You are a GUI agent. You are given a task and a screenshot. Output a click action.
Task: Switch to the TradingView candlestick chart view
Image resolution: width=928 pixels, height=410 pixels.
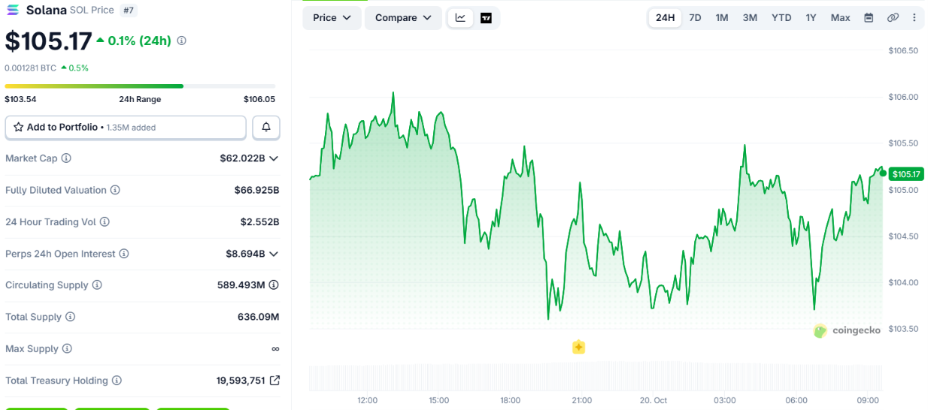(x=486, y=17)
